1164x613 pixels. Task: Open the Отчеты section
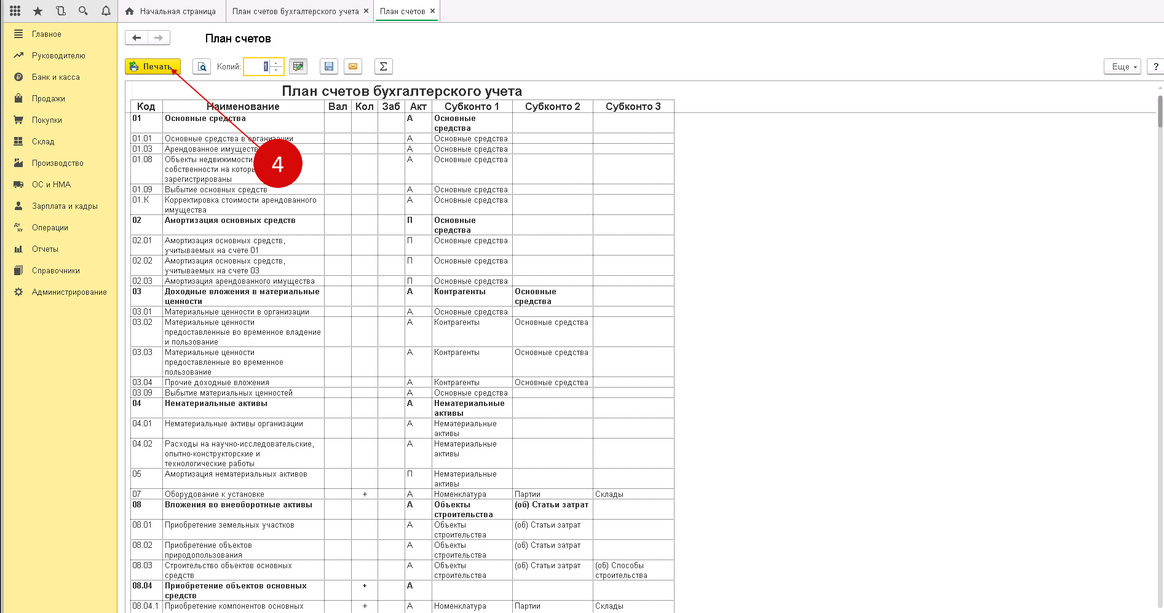click(x=45, y=249)
